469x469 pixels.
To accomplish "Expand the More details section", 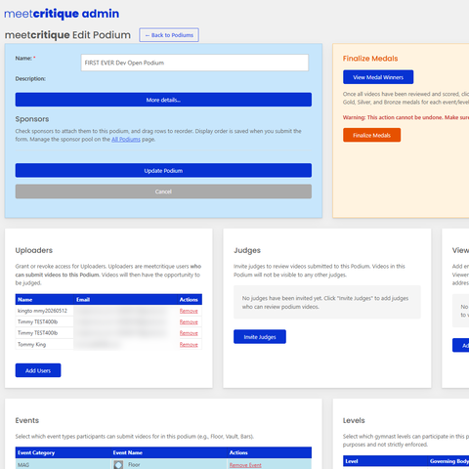I will (x=163, y=100).
